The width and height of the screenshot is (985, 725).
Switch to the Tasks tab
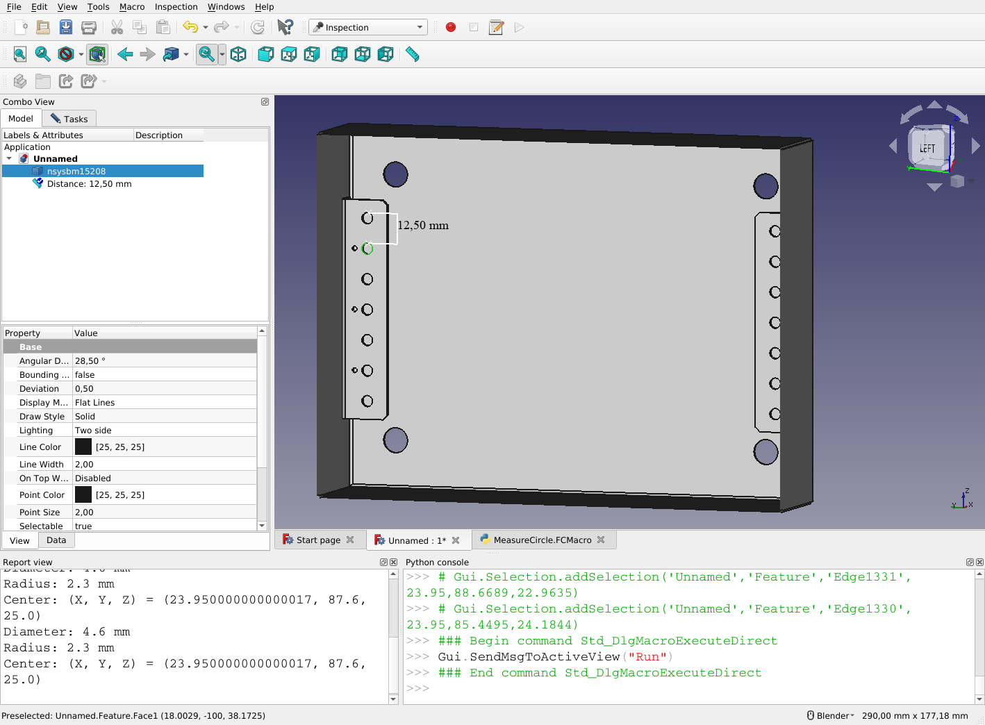(69, 119)
